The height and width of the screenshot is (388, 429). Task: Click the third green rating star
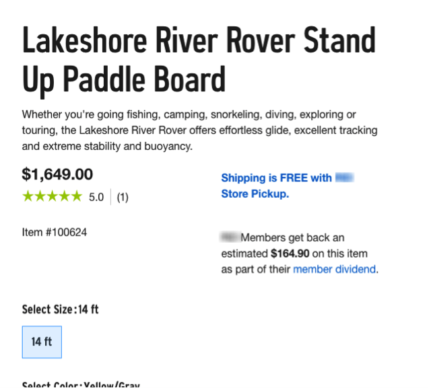pos(52,196)
